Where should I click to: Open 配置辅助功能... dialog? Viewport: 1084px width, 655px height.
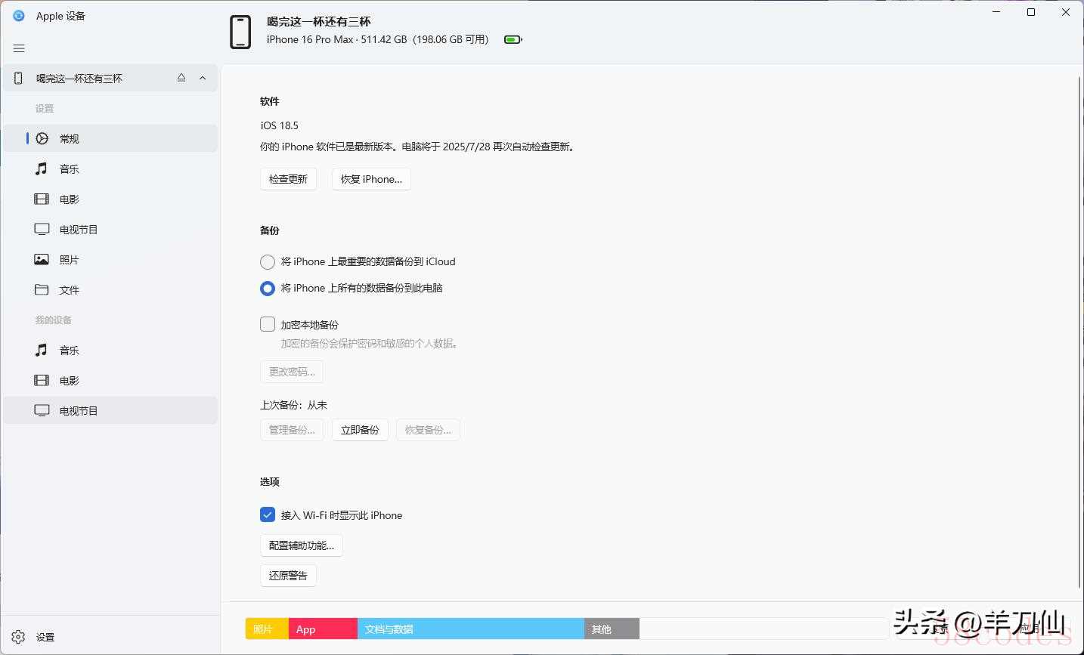point(302,545)
